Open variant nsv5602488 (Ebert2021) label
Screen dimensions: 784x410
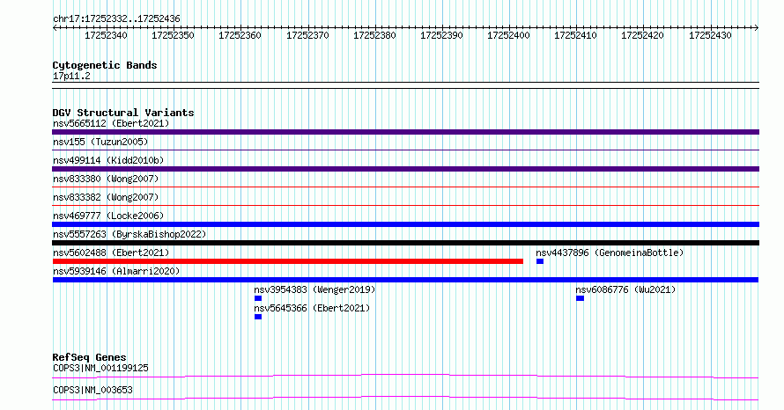(111, 253)
